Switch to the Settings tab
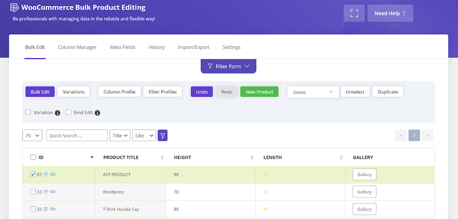 click(x=232, y=47)
